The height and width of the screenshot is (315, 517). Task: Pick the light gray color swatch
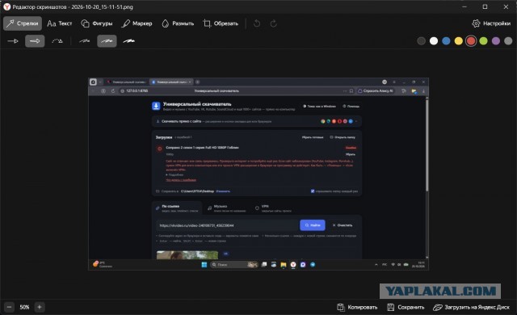(x=508, y=41)
